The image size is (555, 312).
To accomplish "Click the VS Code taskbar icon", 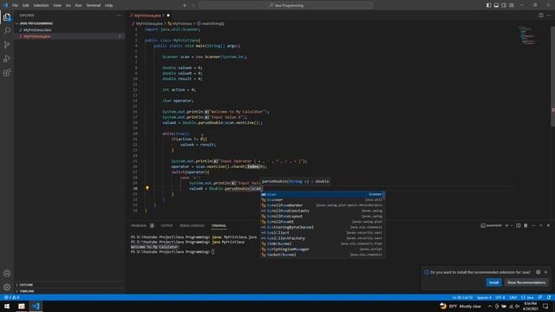I will pyautogui.click(x=36, y=306).
